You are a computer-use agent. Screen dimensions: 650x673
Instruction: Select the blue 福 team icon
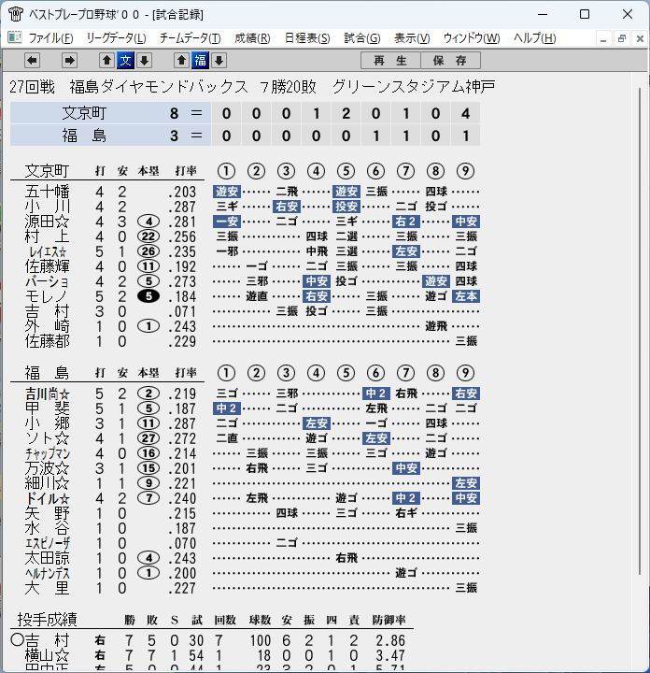coord(200,61)
